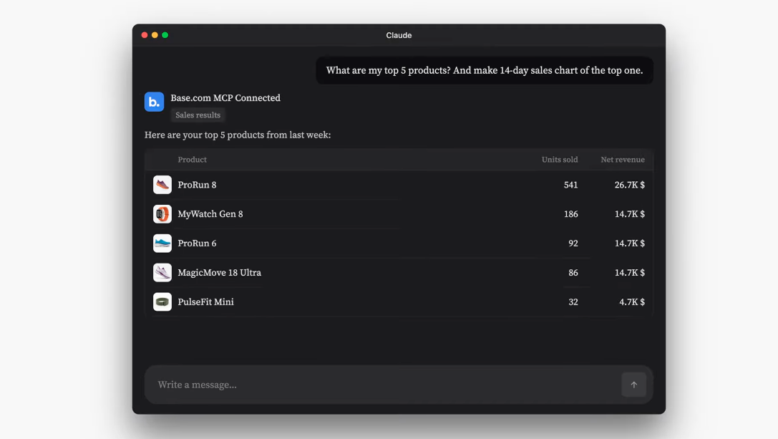This screenshot has height=439, width=778.
Task: Click the yellow minimize window button
Action: pyautogui.click(x=155, y=35)
